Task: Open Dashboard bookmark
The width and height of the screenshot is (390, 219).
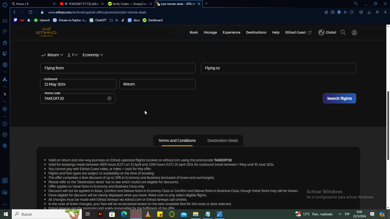Action: click(153, 20)
